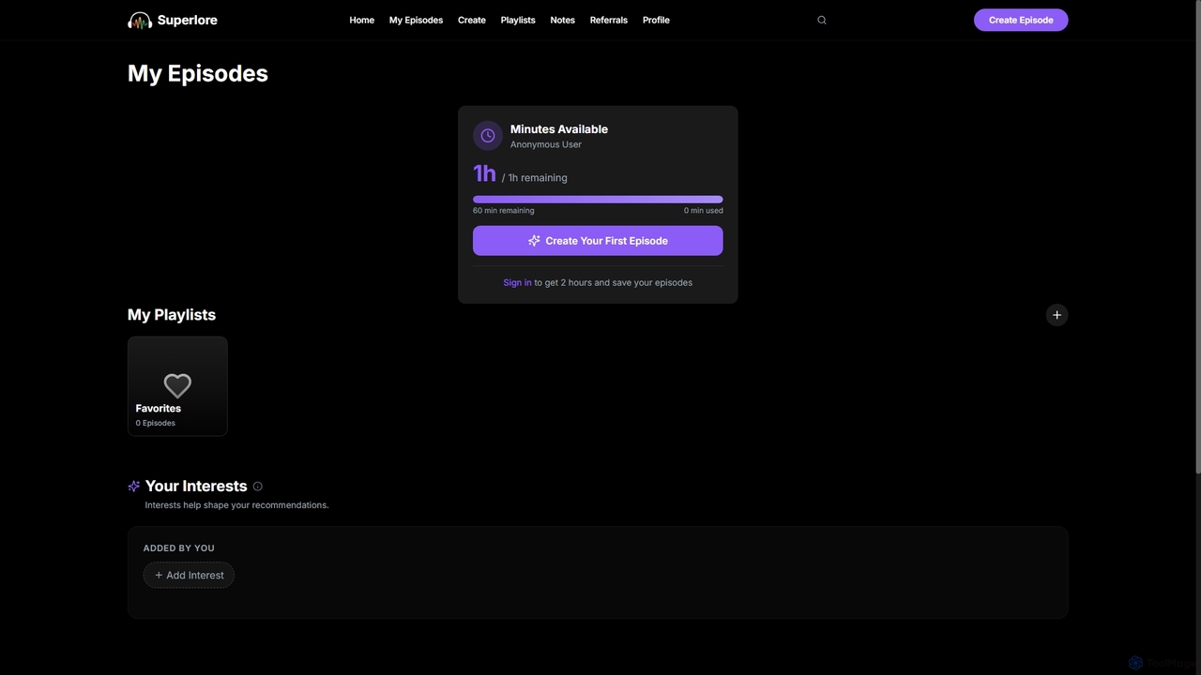Click the clock icon beside Minutes Available
This screenshot has height=675, width=1201.
(488, 136)
